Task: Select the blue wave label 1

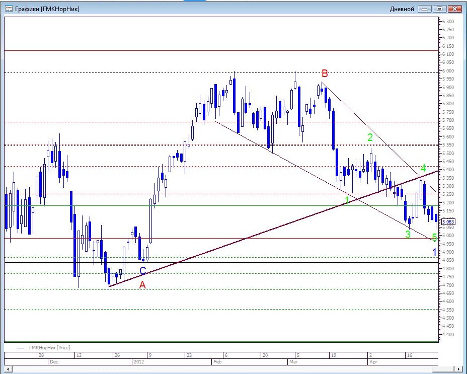Action: tap(434, 252)
